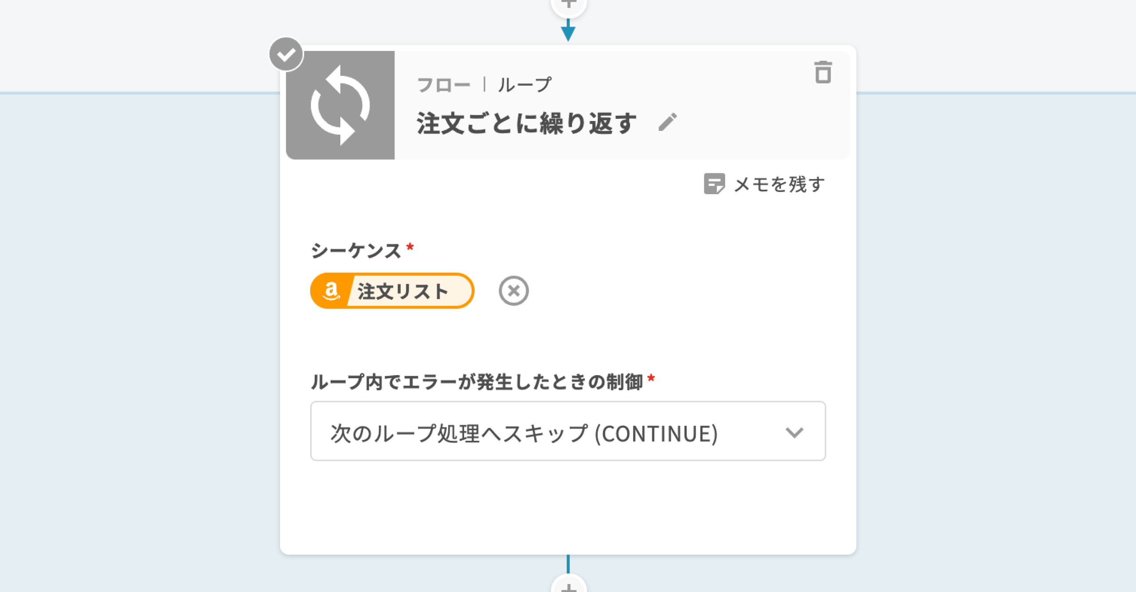Click the フロー category label
This screenshot has width=1136, height=592.
(443, 85)
